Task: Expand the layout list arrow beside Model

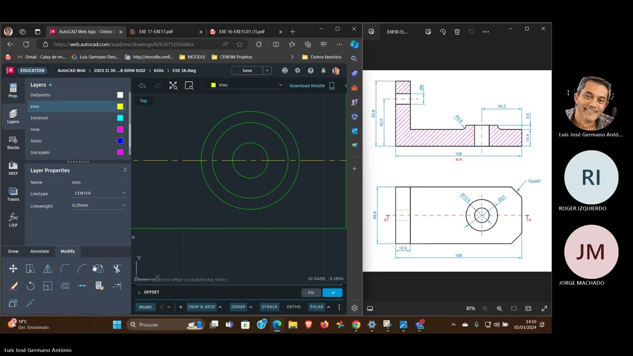Action: 169,307
